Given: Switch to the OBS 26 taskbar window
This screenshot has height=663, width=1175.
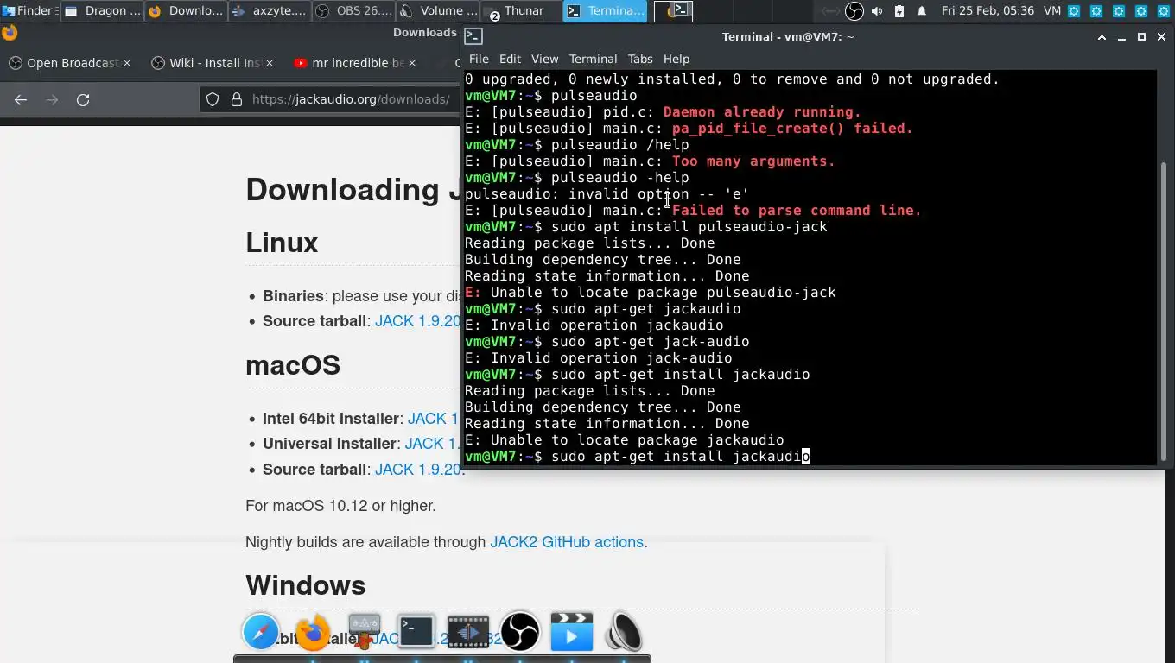Looking at the screenshot, I should 353,11.
